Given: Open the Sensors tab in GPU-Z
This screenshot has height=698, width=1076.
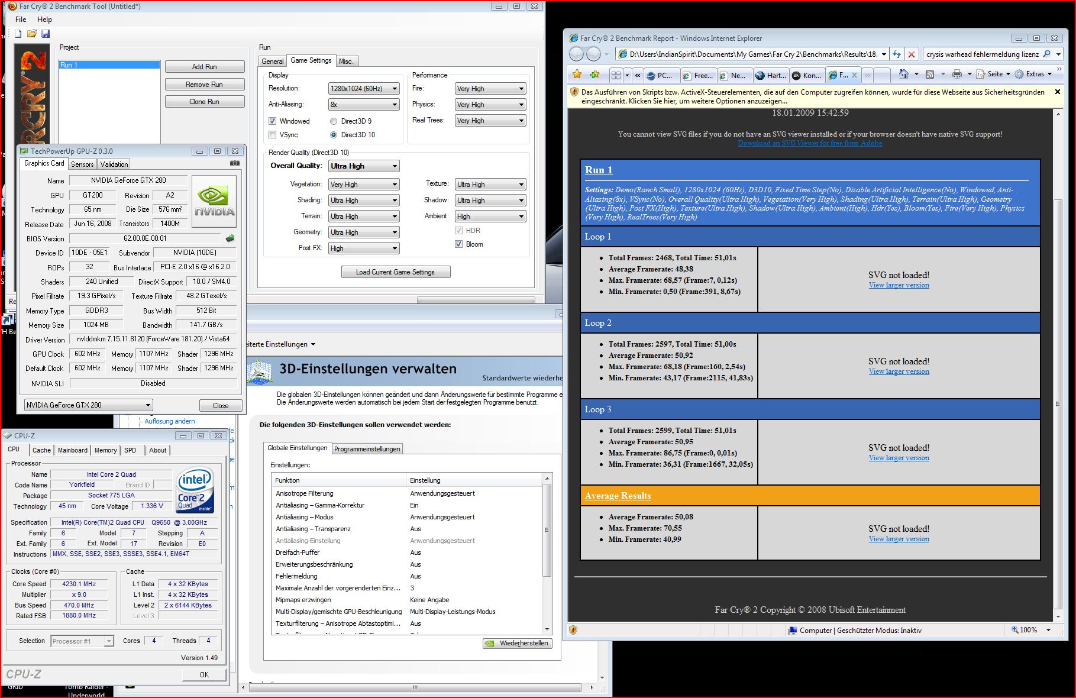Looking at the screenshot, I should coord(82,164).
